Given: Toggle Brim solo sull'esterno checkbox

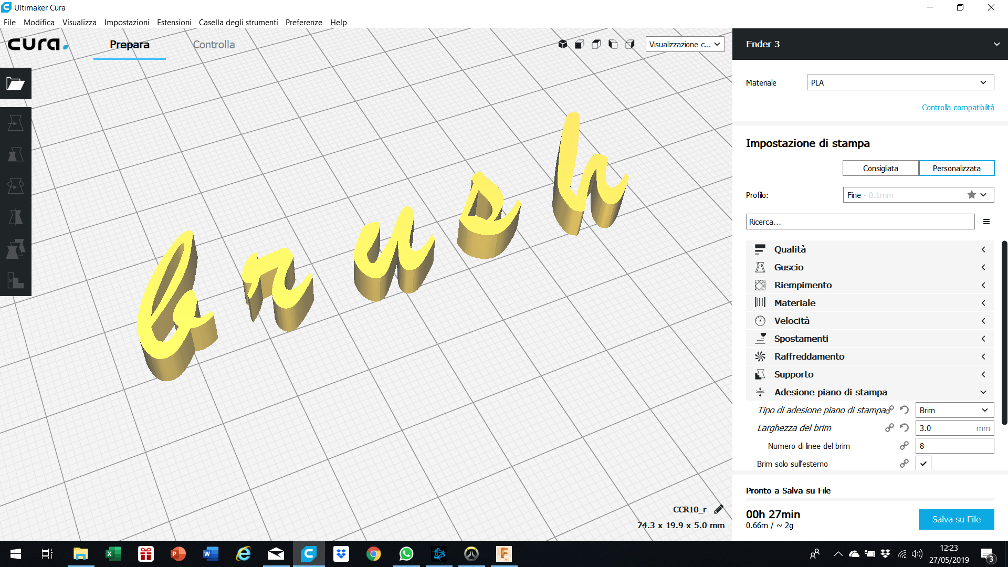Looking at the screenshot, I should pos(923,464).
